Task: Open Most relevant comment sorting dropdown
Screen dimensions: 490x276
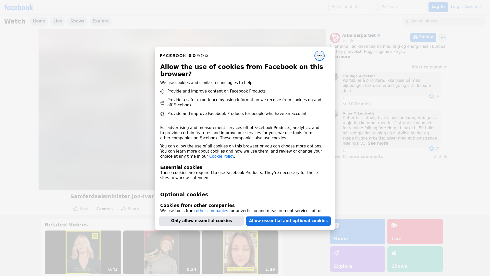Action: [429, 67]
